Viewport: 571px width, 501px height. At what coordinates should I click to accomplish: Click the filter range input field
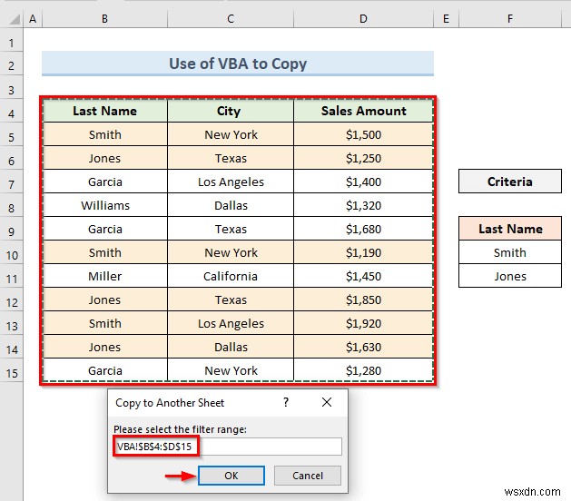click(228, 447)
